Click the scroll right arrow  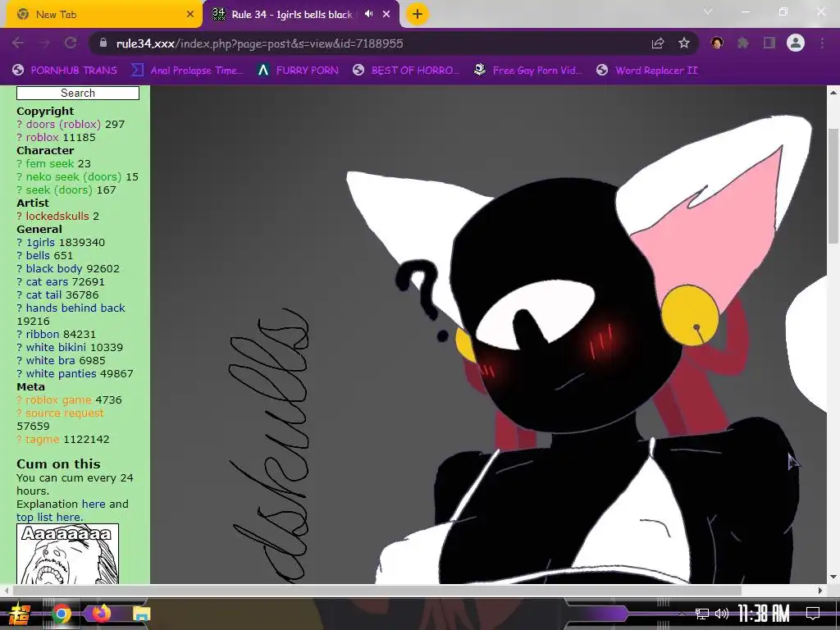(820, 591)
